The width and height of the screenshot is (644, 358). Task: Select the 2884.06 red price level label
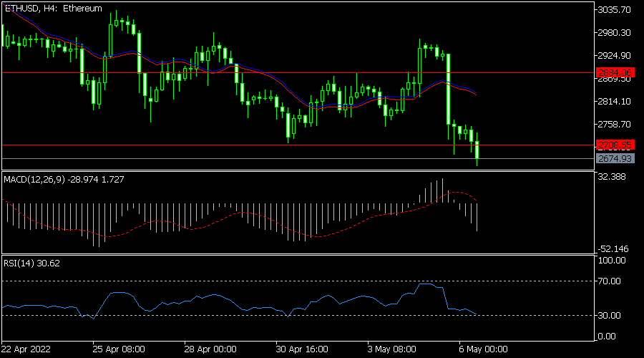coord(615,73)
